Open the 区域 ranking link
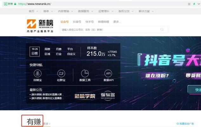 pos(47,54)
